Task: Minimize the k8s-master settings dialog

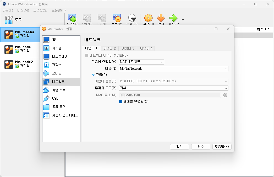Action: point(204,29)
